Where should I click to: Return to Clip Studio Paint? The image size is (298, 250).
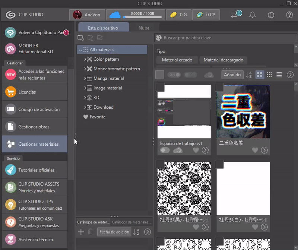tap(37, 32)
